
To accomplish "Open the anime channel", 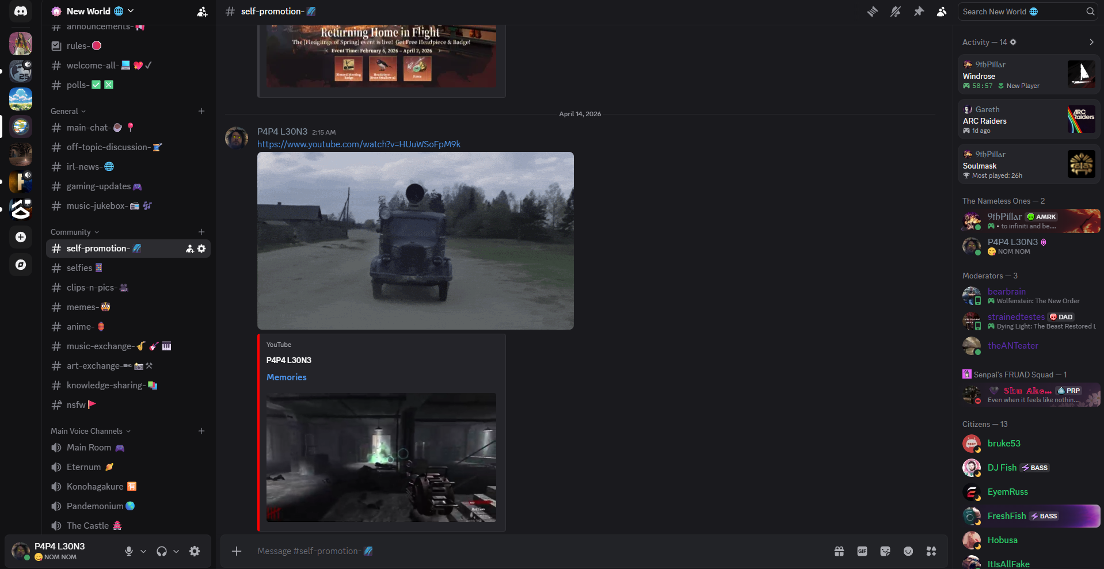I will point(128,327).
